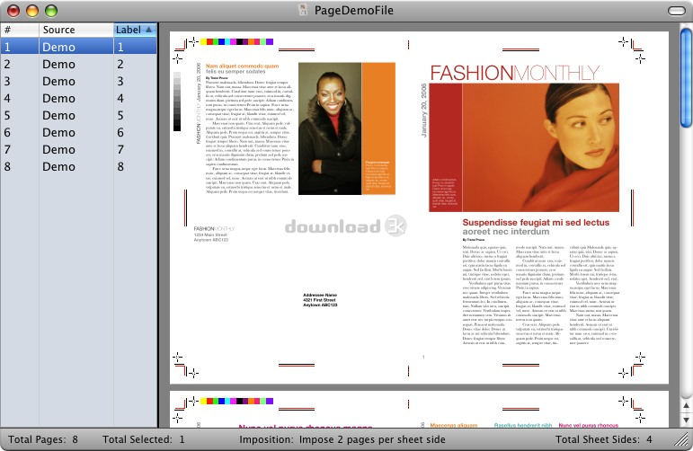Viewport: 693px width, 451px height.
Task: Click the Total Selected: 1 status text
Action: [144, 439]
